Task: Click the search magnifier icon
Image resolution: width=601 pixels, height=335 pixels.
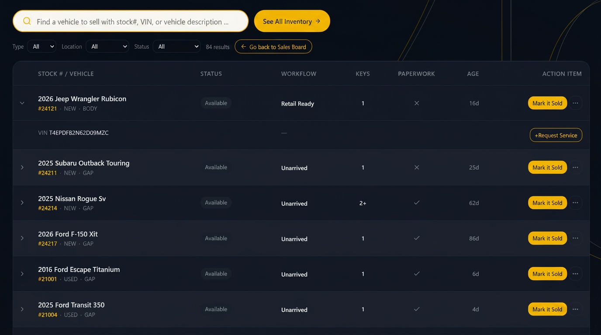Action: coord(27,21)
